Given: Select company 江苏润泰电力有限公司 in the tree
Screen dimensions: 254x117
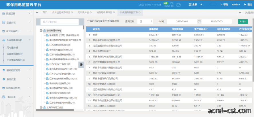Looking at the screenshot, I should (x=60, y=45).
